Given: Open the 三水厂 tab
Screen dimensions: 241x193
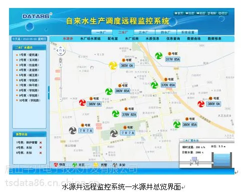Looking at the screenshot, I should coord(144,32).
